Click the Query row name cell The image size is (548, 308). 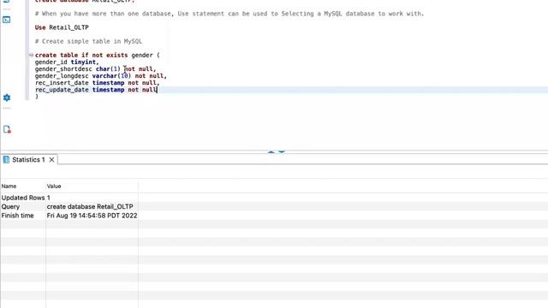pyautogui.click(x=10, y=207)
